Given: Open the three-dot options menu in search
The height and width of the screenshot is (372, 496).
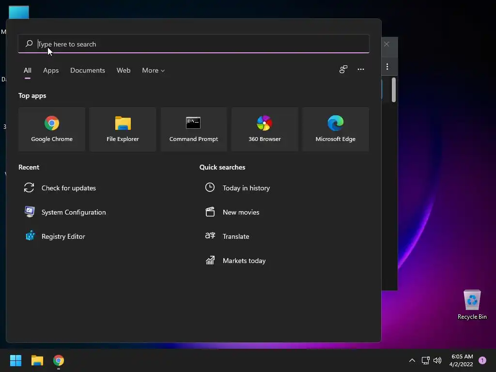Looking at the screenshot, I should pyautogui.click(x=360, y=69).
